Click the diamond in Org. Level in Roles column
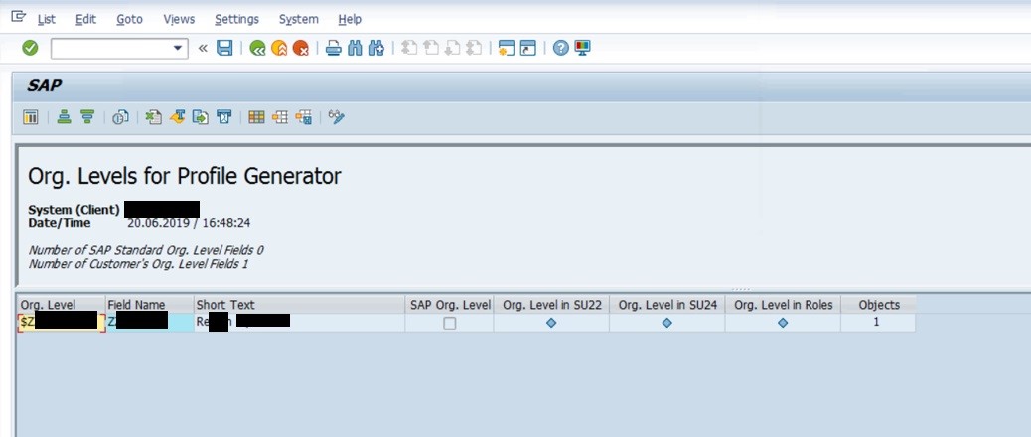This screenshot has height=437, width=1031. (x=783, y=323)
